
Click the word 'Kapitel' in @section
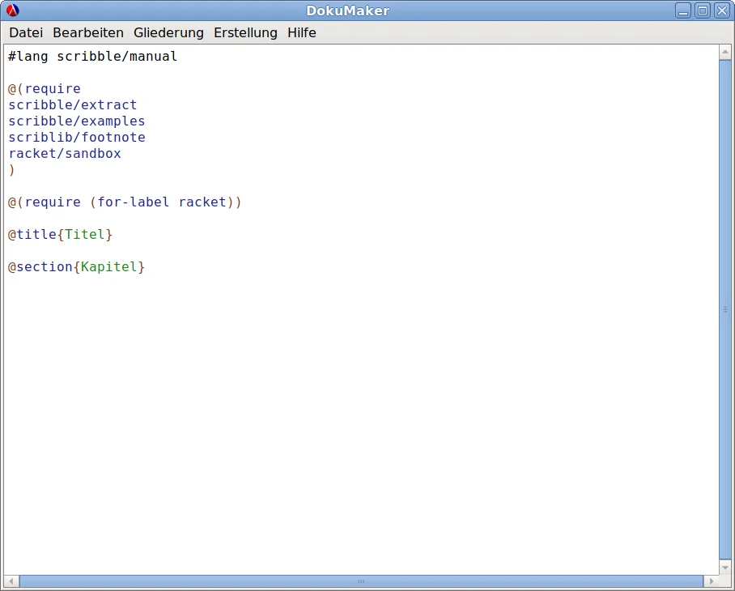coord(108,266)
